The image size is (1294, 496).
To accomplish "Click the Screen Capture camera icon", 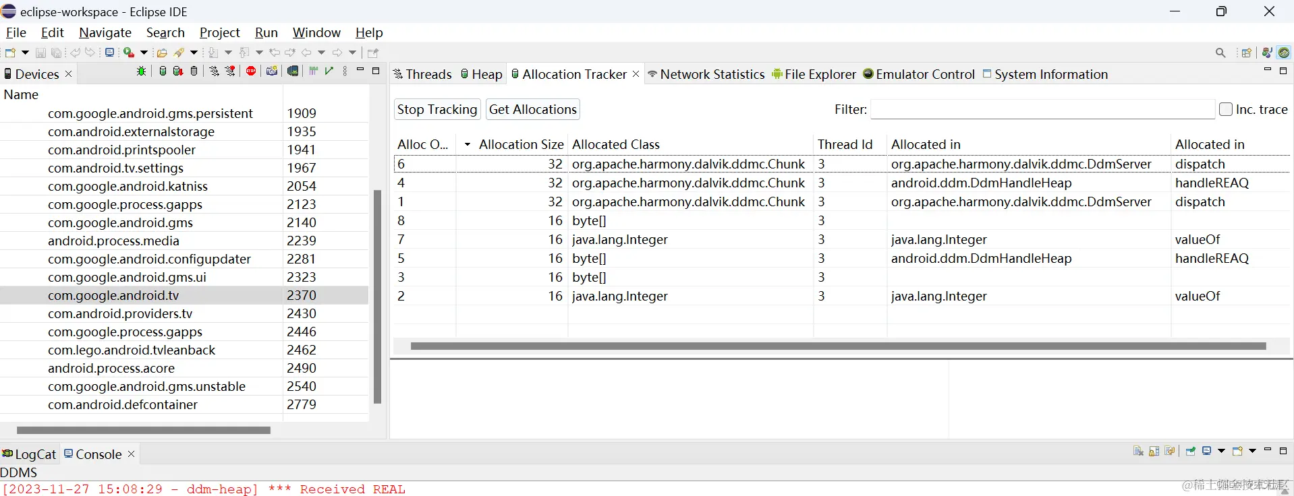I will [272, 71].
